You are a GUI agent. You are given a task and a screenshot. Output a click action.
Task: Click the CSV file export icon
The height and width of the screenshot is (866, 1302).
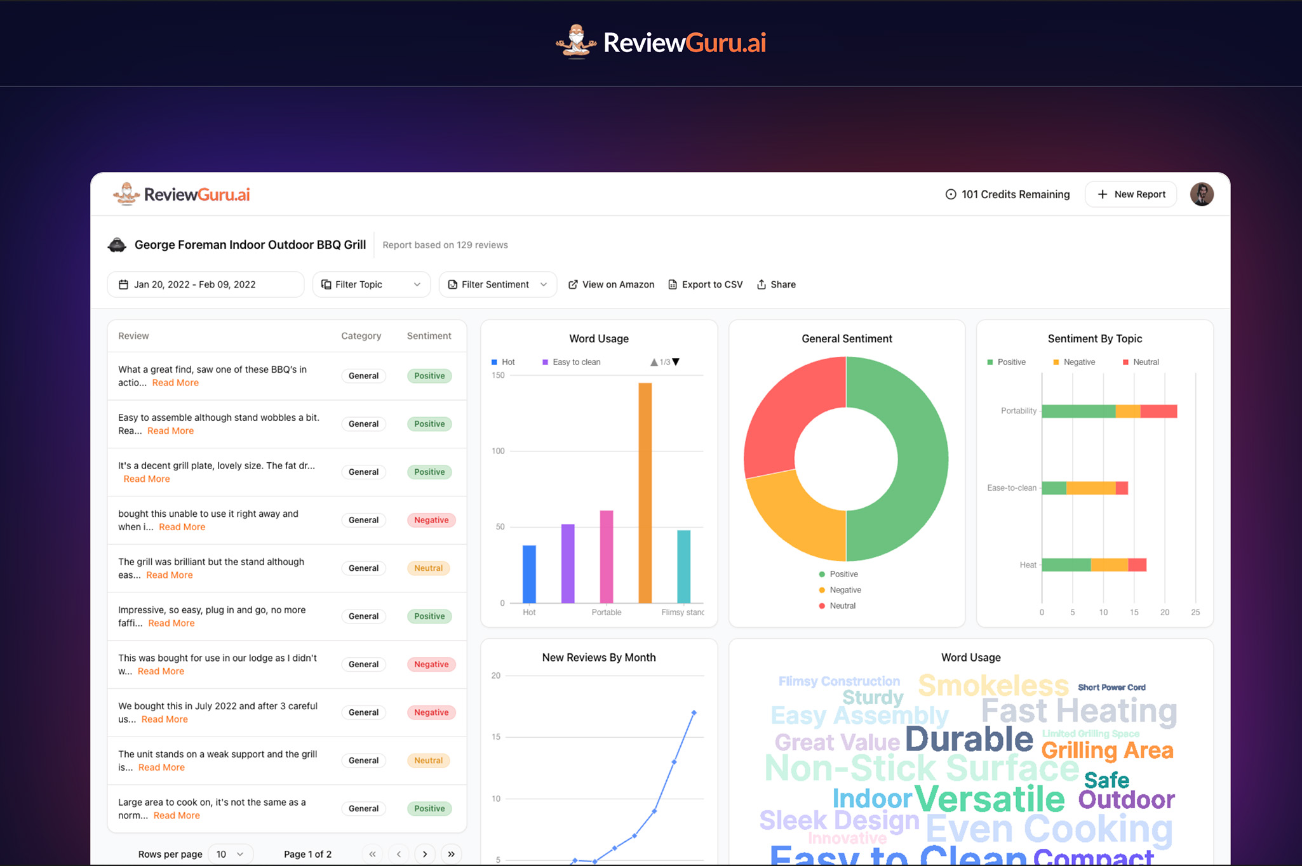coord(673,284)
